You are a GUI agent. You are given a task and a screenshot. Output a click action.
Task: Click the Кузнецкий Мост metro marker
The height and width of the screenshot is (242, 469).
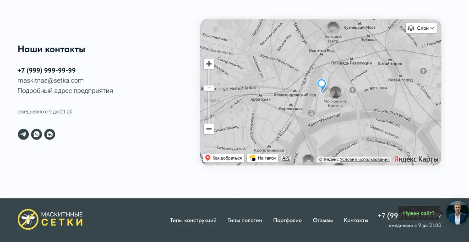coord(359,23)
